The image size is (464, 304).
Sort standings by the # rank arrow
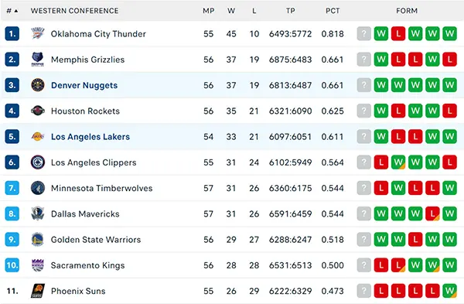point(16,11)
